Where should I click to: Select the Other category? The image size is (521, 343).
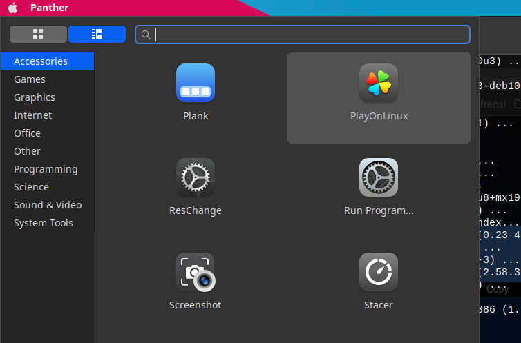pyautogui.click(x=47, y=151)
